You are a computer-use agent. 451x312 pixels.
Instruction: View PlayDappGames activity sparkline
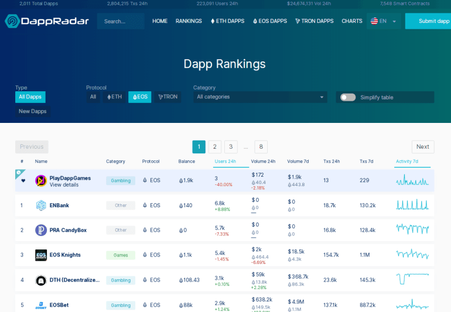click(412, 180)
